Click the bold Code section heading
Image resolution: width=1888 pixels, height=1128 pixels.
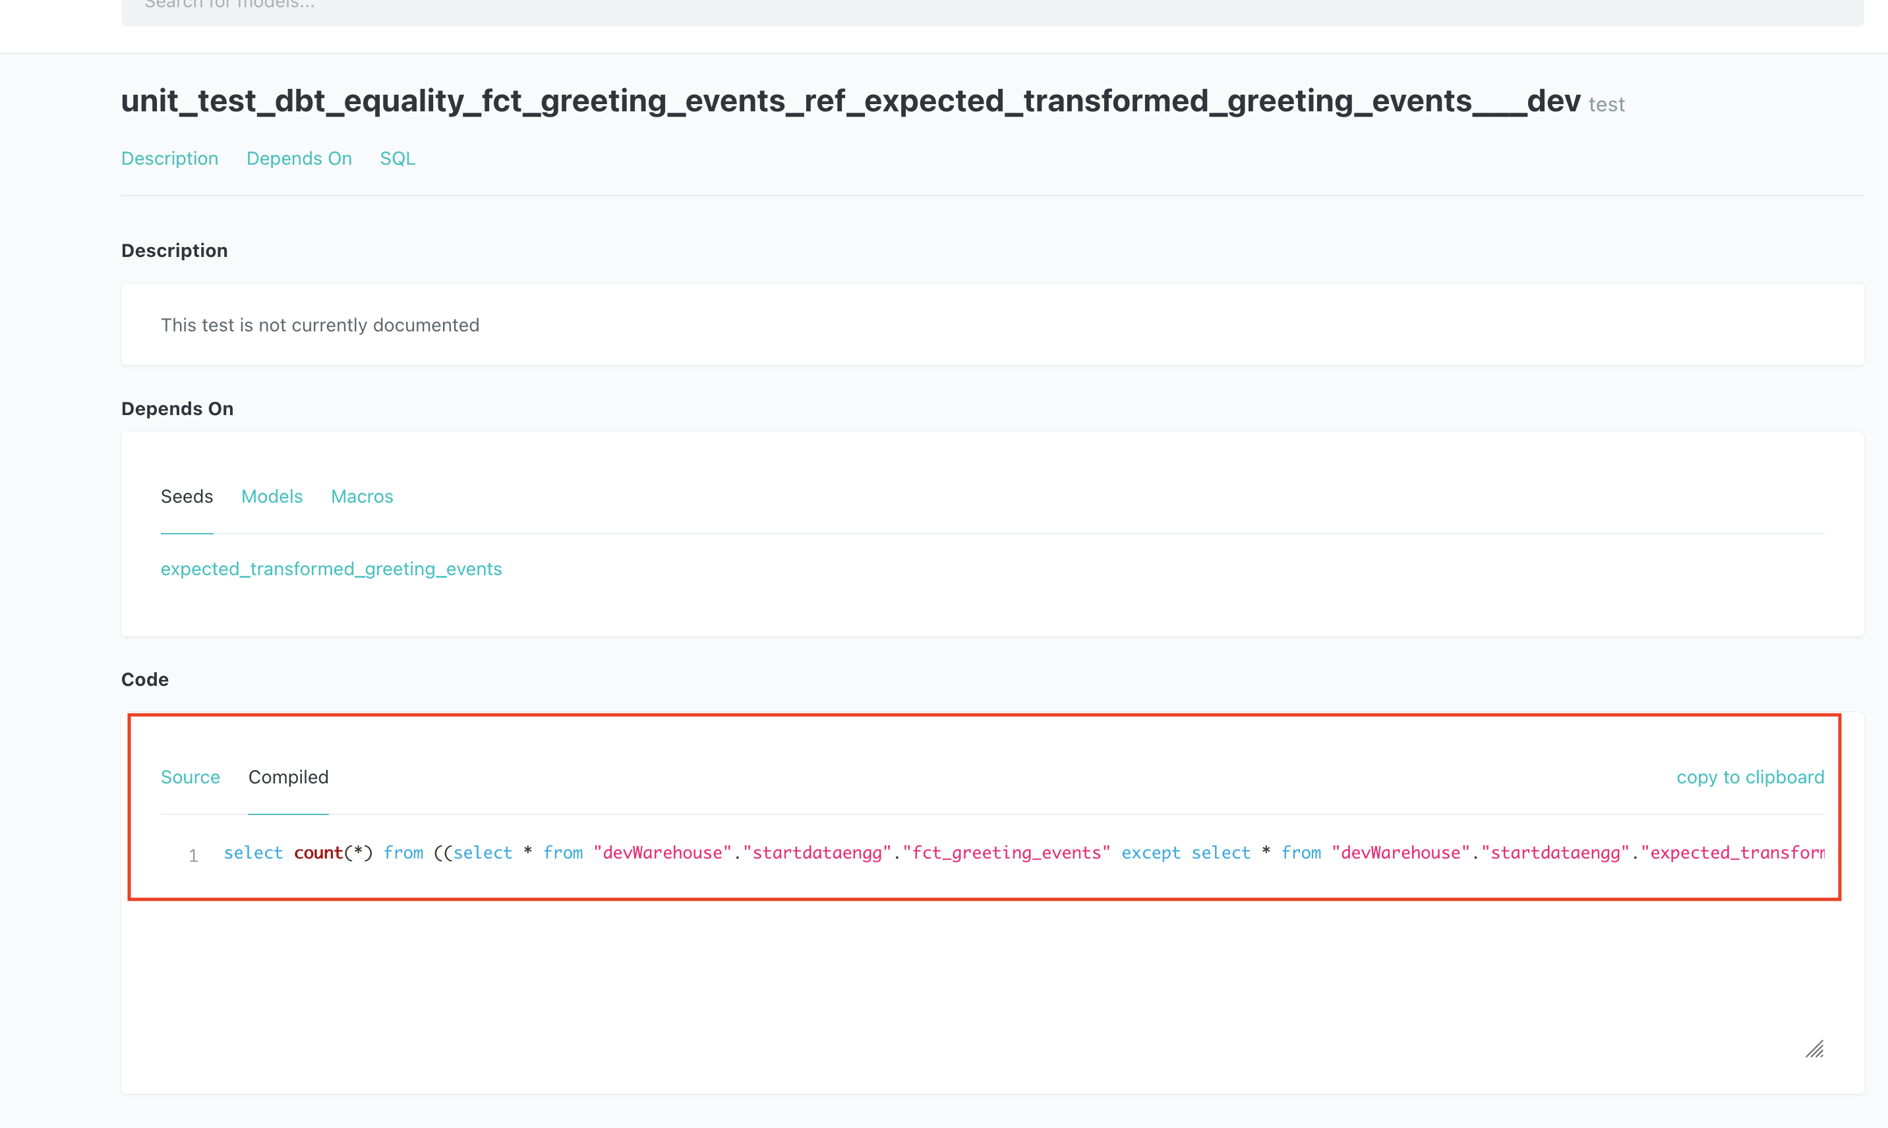144,679
